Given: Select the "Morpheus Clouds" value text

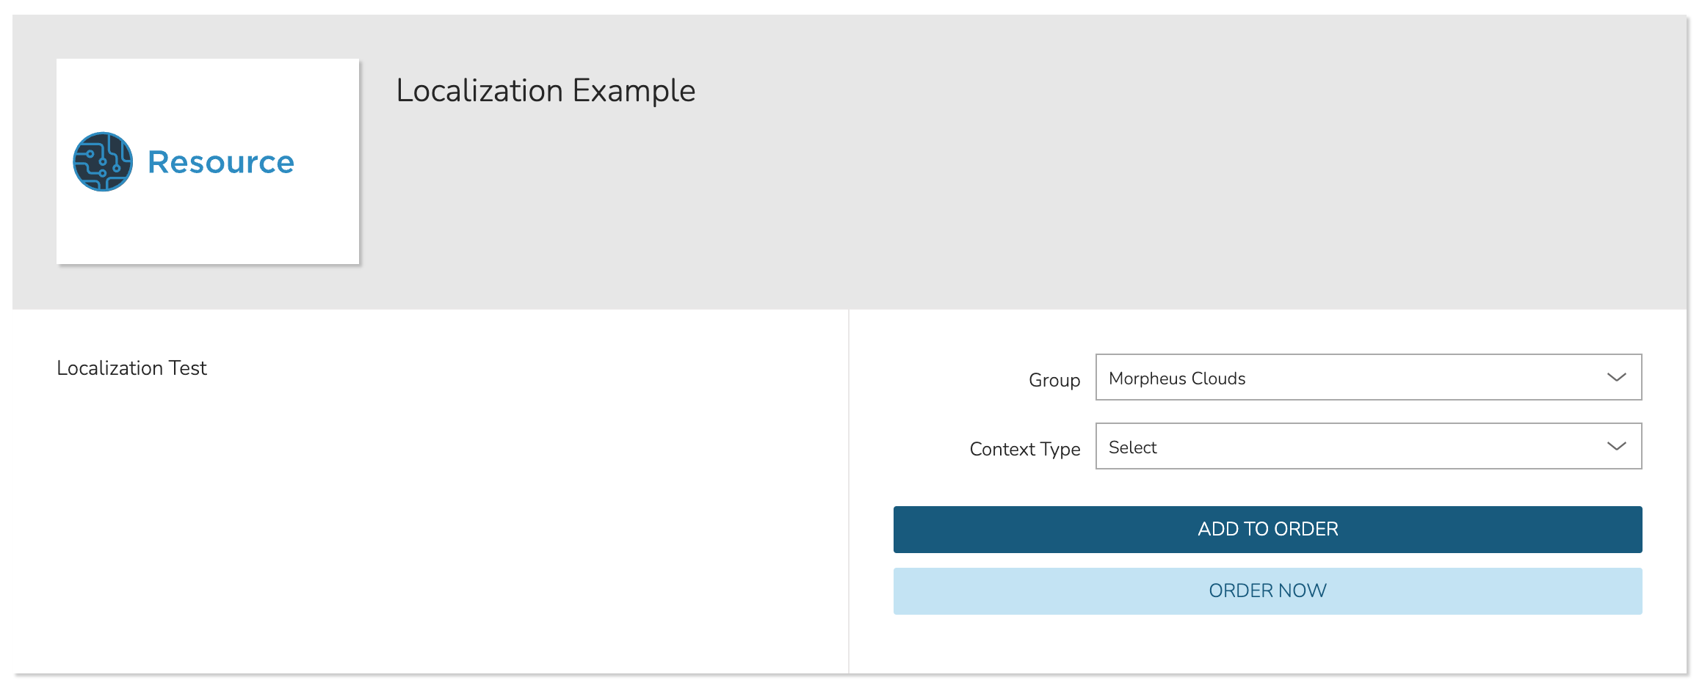Looking at the screenshot, I should 1177,379.
